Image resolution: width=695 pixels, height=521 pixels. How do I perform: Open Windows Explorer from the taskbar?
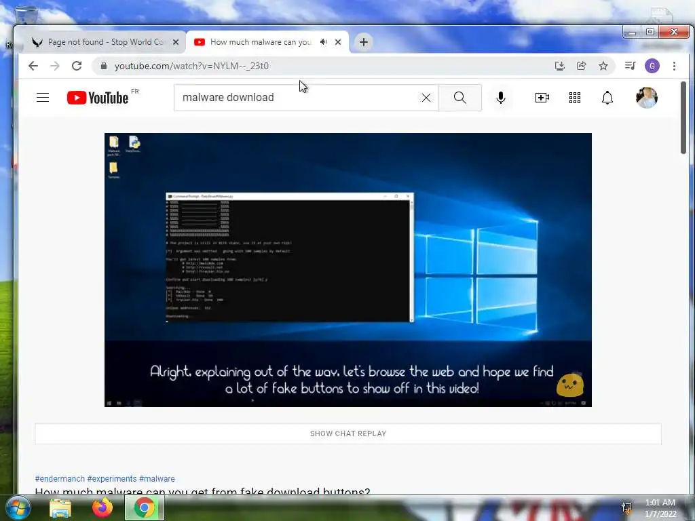(x=60, y=507)
